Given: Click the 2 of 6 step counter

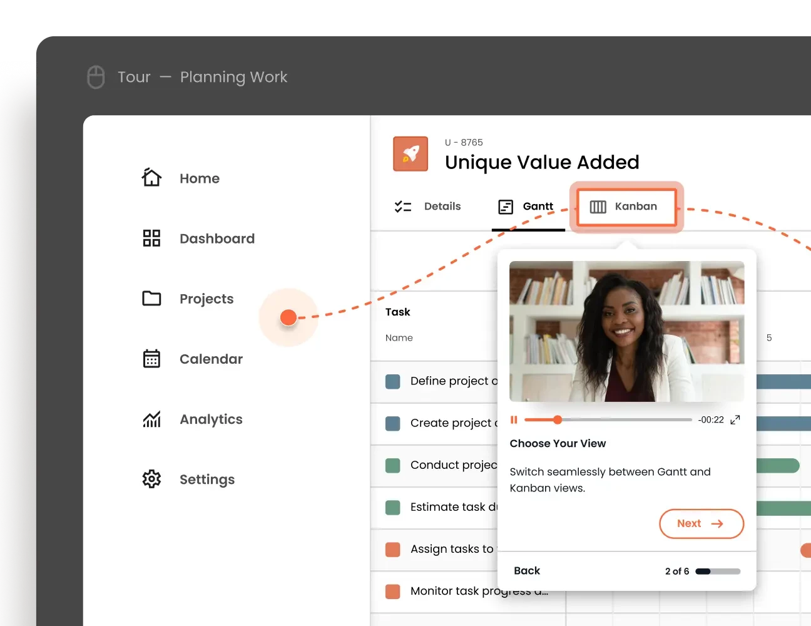Looking at the screenshot, I should pos(677,571).
